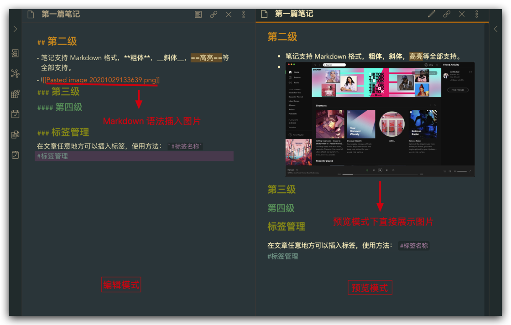Open more options menu of right pane
Viewport: 511px width, 325px height.
[x=476, y=14]
